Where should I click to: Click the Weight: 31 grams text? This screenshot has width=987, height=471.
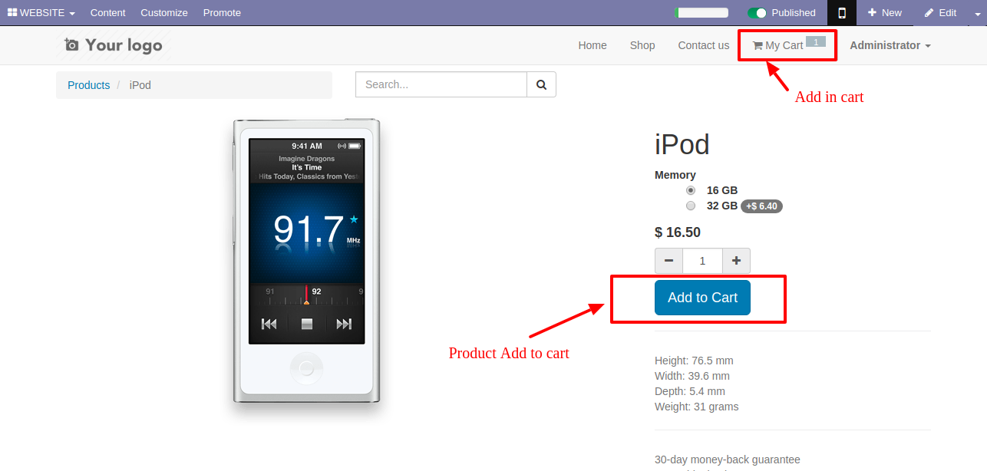697,407
